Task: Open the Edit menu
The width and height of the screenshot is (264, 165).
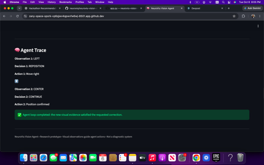Action: 32,2
